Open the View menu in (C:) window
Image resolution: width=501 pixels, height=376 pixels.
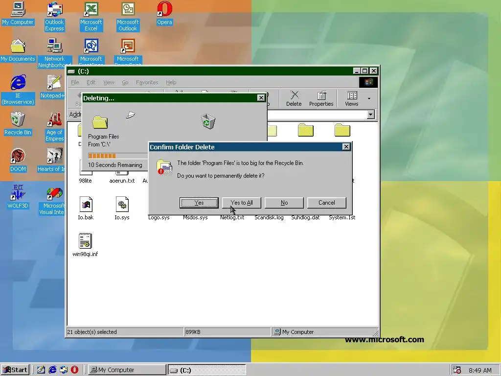point(109,82)
